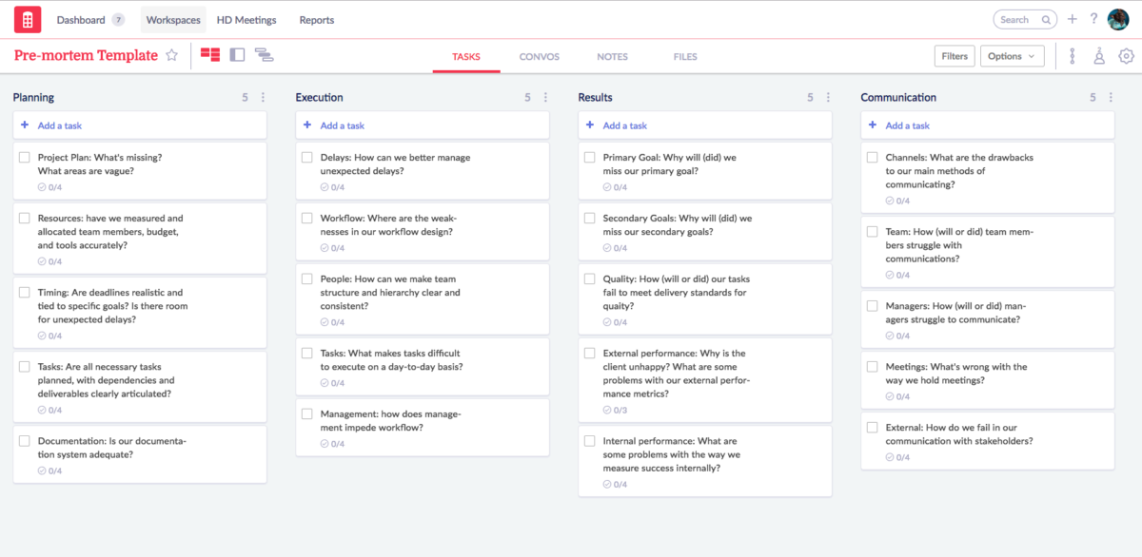Viewport: 1142px width, 557px height.
Task: Open the help question mark icon
Action: (x=1093, y=19)
